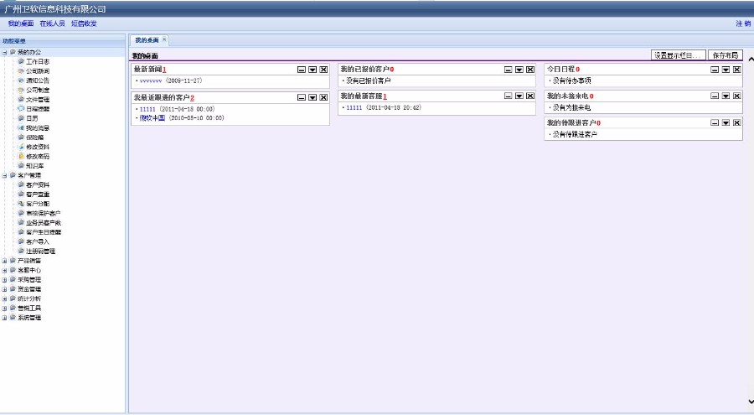Minimize the 最新新闻 panel
Image resolution: width=754 pixels, height=415 pixels.
pos(302,70)
